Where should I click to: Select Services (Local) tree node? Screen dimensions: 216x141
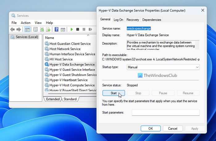[24, 37]
